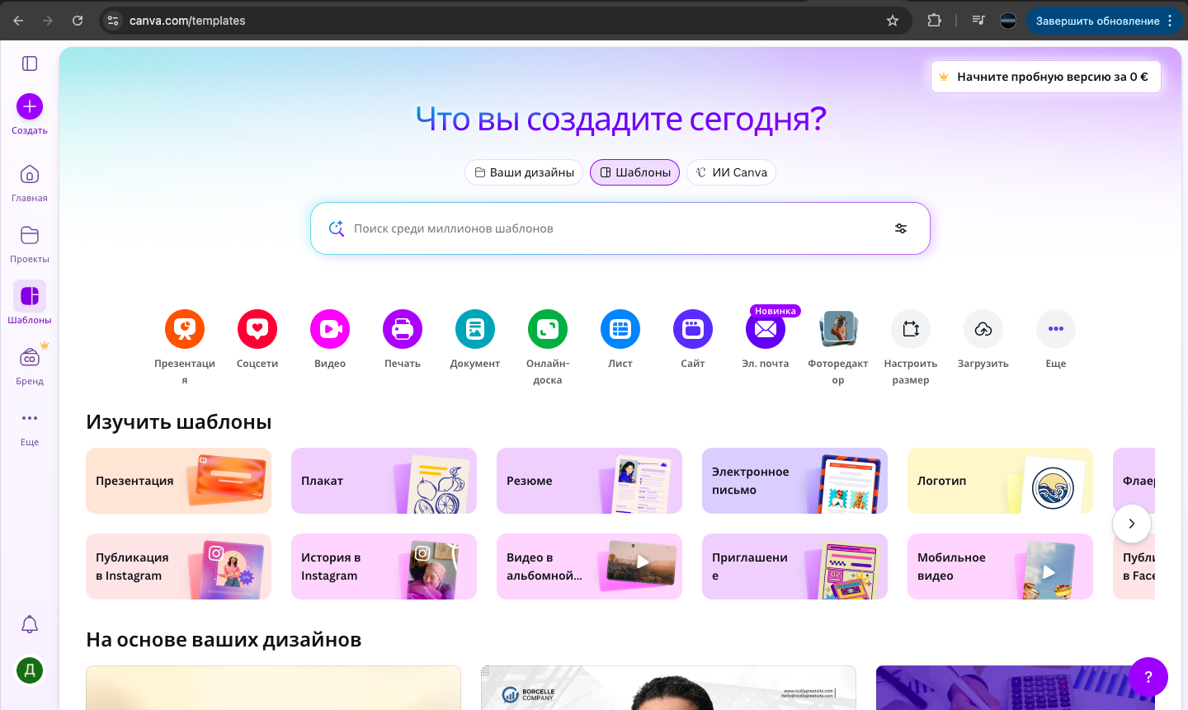Expand more categories with the Еще icon
The image size is (1188, 710).
pos(1055,328)
